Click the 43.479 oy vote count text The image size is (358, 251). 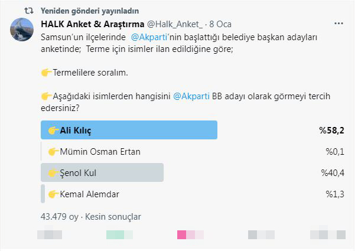point(59,217)
